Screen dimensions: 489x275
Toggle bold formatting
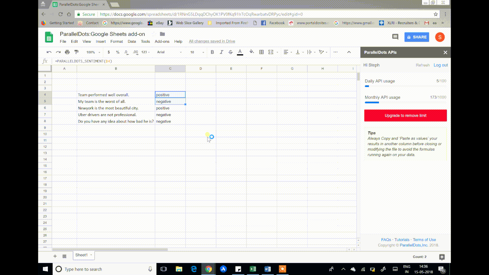tap(212, 52)
